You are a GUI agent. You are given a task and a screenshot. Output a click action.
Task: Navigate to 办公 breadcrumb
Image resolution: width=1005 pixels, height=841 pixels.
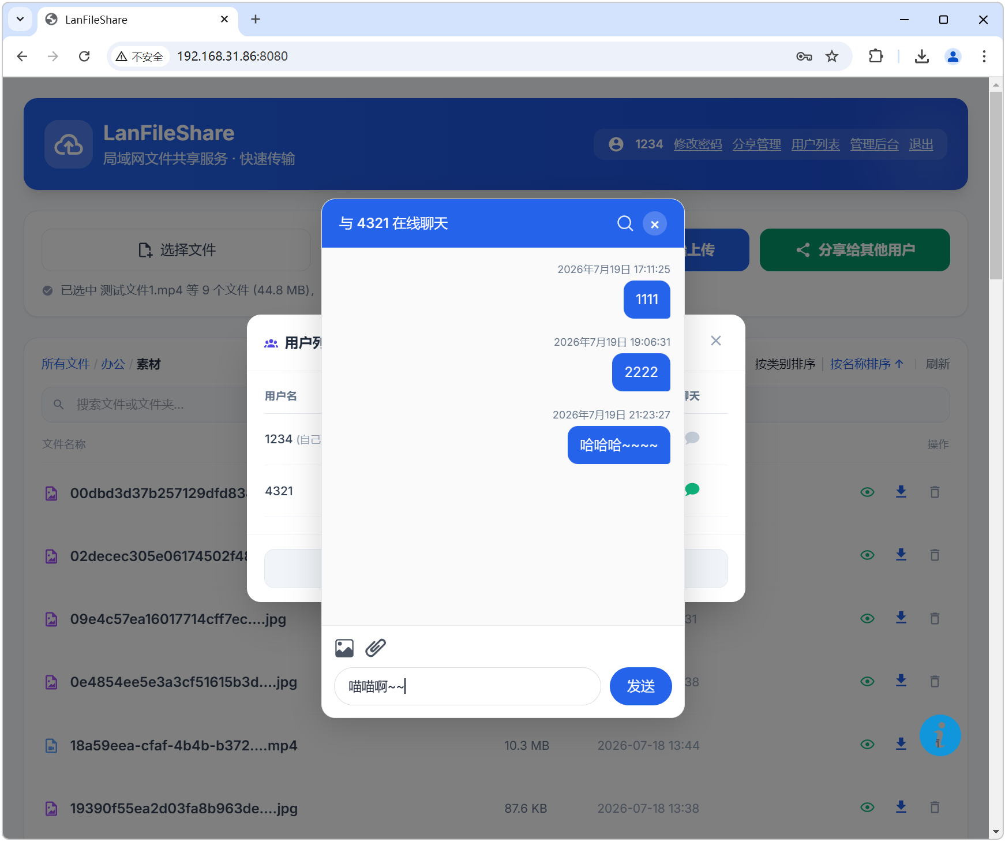(113, 364)
